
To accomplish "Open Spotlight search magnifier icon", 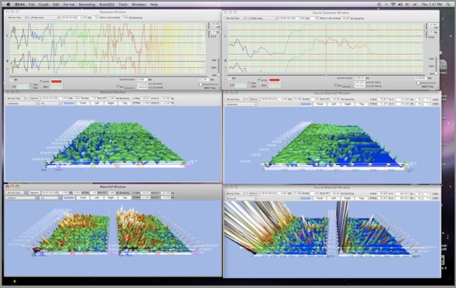I will pos(447,5).
